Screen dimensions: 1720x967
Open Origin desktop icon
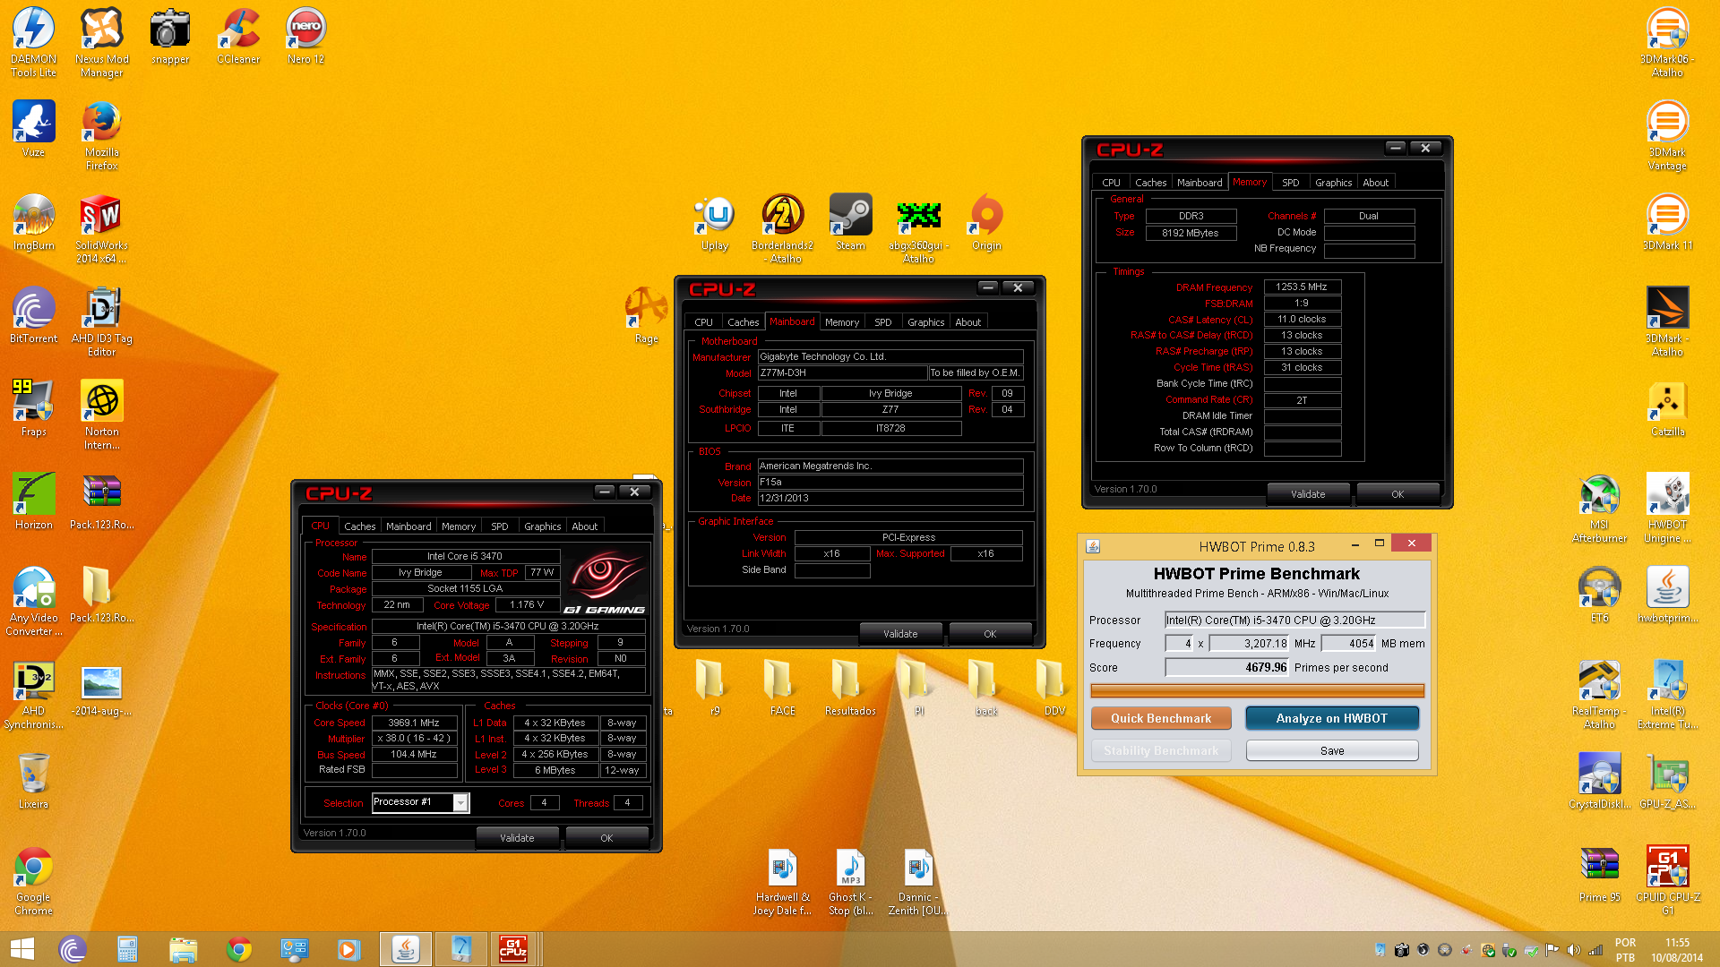click(x=986, y=223)
